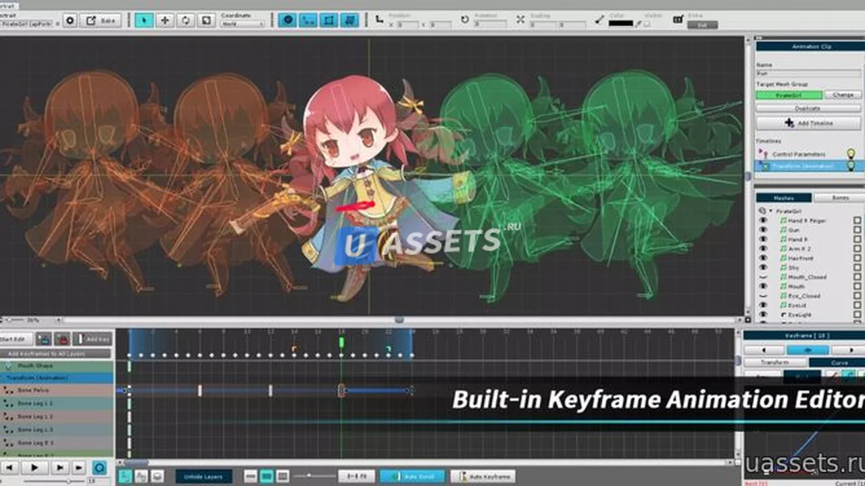The height and width of the screenshot is (486, 865).
Task: Hide the Arm R 2 mesh
Action: click(x=763, y=249)
